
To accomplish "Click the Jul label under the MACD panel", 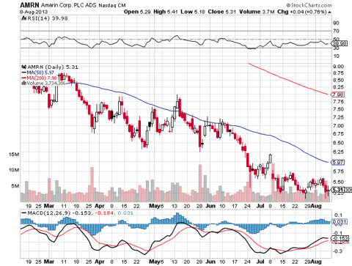I will tap(260, 262).
